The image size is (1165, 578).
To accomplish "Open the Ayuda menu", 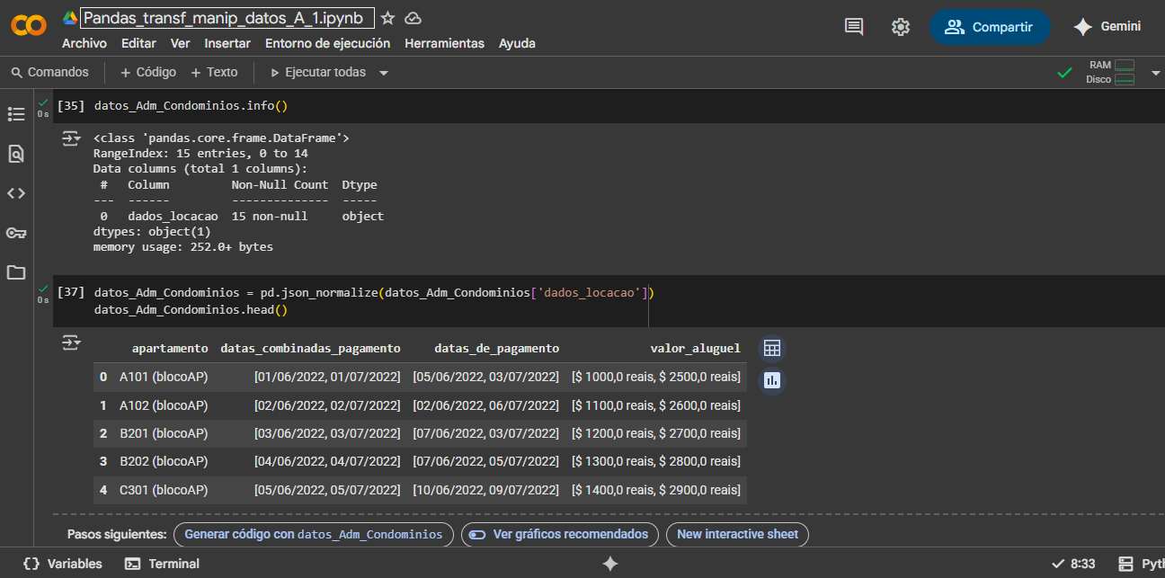I will point(517,43).
